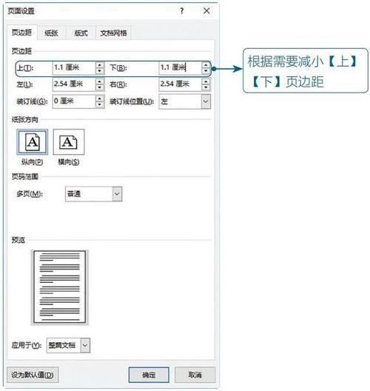Image resolution: width=370 pixels, height=391 pixels.
Task: Click the page preview thumbnail
Action: pos(59,287)
